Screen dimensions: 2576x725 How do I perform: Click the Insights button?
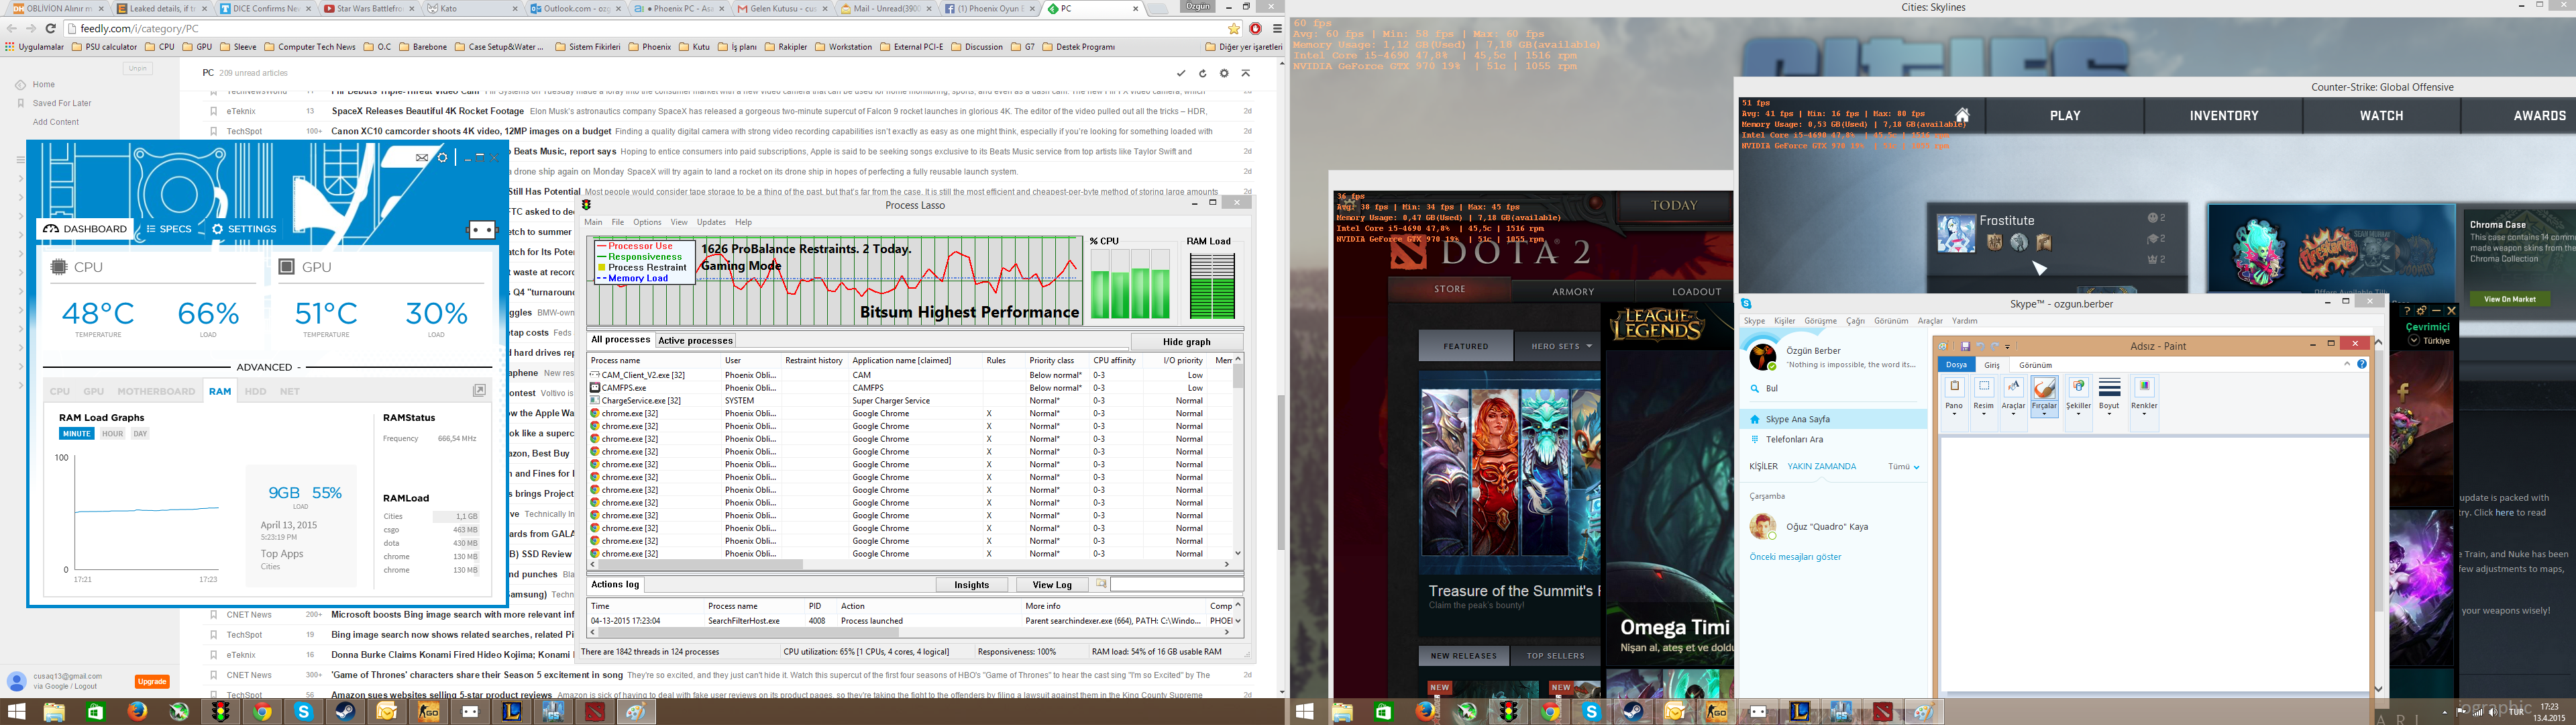point(971,585)
